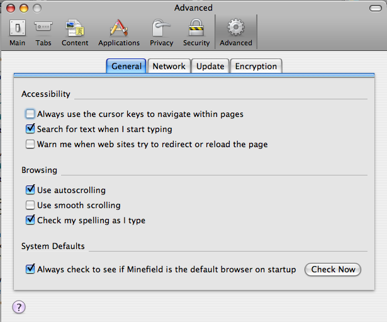
Task: Click the System Defaults section heading
Action: tap(53, 247)
